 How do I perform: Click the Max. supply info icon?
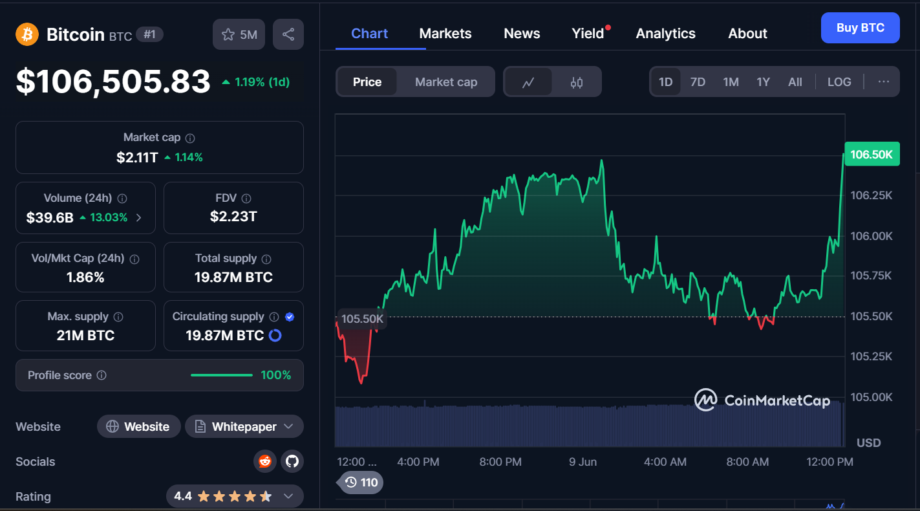[118, 317]
